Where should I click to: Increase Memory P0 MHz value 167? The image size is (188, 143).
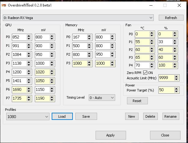point(89,36)
